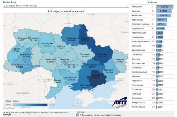Click the index gradient color legend bar

(30, 105)
